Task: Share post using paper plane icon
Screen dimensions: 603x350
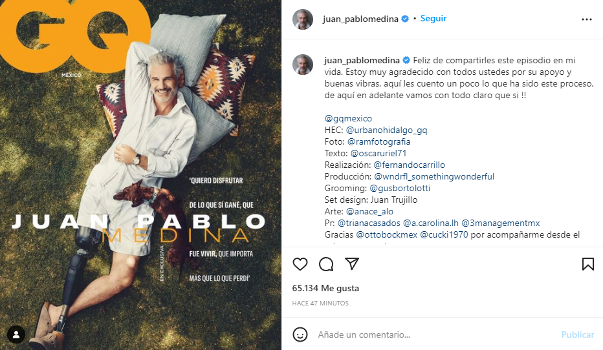Action: pyautogui.click(x=352, y=263)
